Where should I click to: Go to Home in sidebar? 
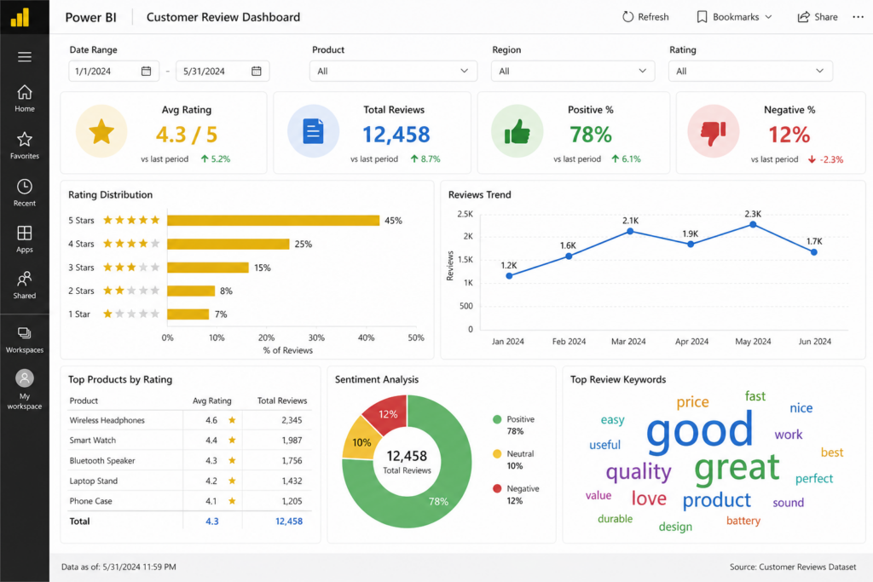click(25, 98)
